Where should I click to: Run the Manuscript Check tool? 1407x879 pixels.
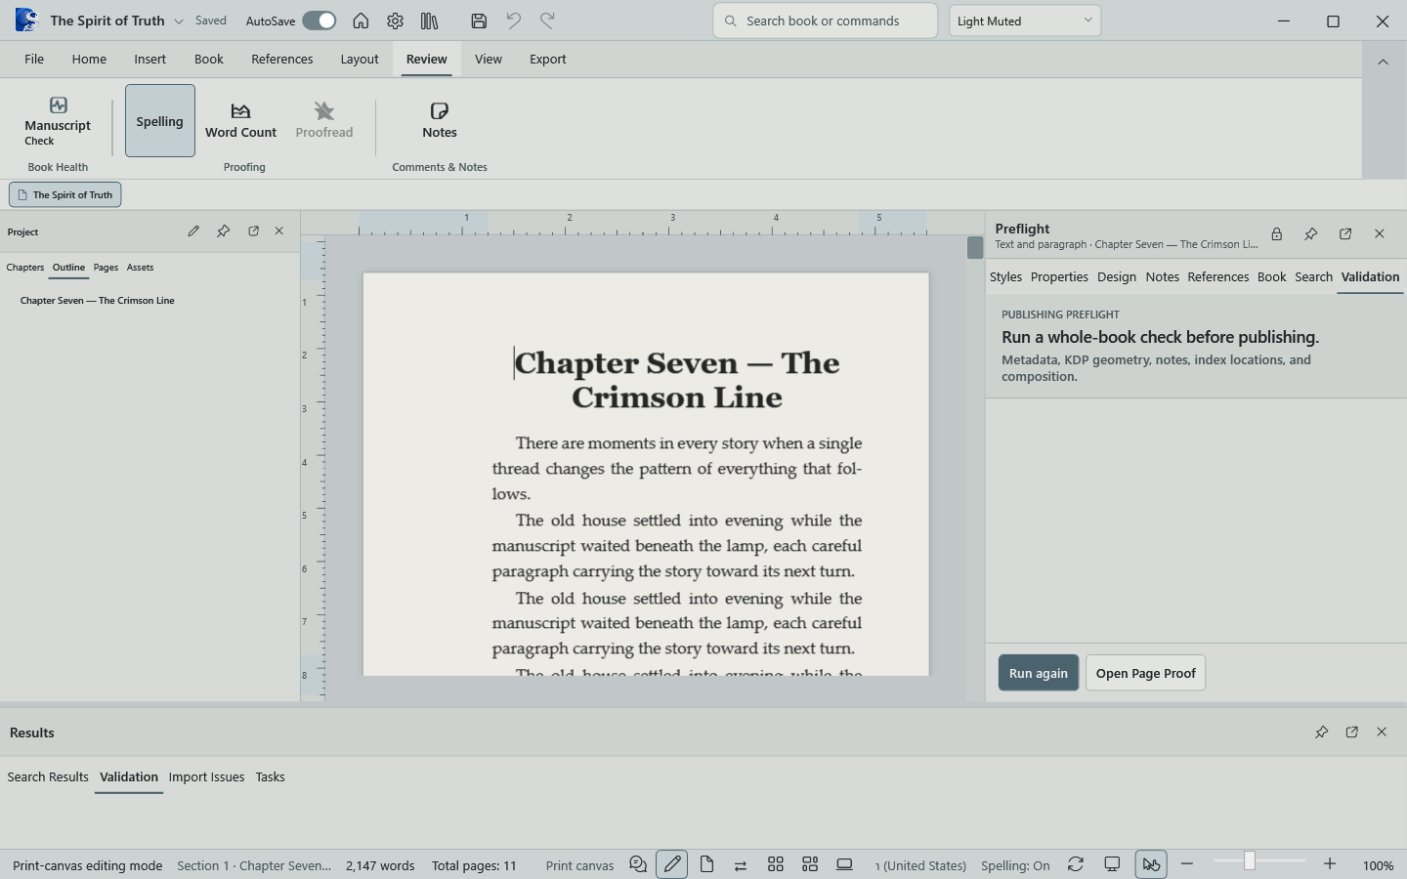pyautogui.click(x=58, y=121)
